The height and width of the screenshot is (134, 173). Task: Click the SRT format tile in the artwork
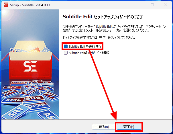point(15,112)
